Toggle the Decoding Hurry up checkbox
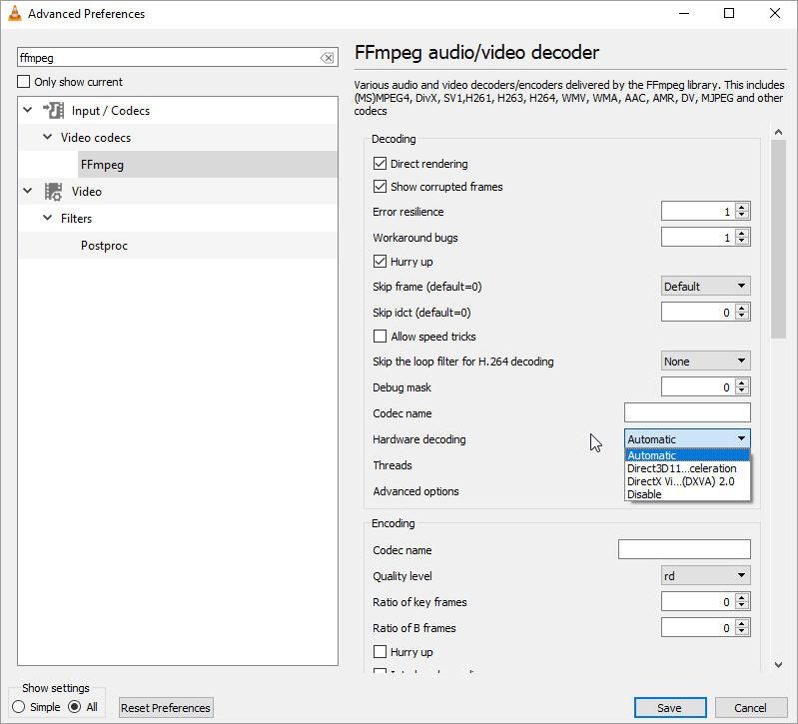 pyautogui.click(x=380, y=262)
